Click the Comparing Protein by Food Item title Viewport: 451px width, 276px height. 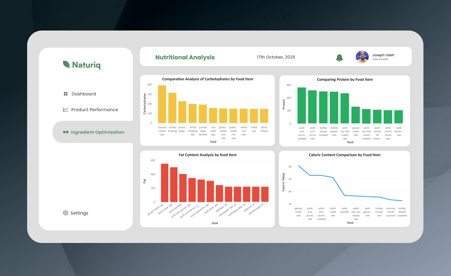(x=345, y=79)
